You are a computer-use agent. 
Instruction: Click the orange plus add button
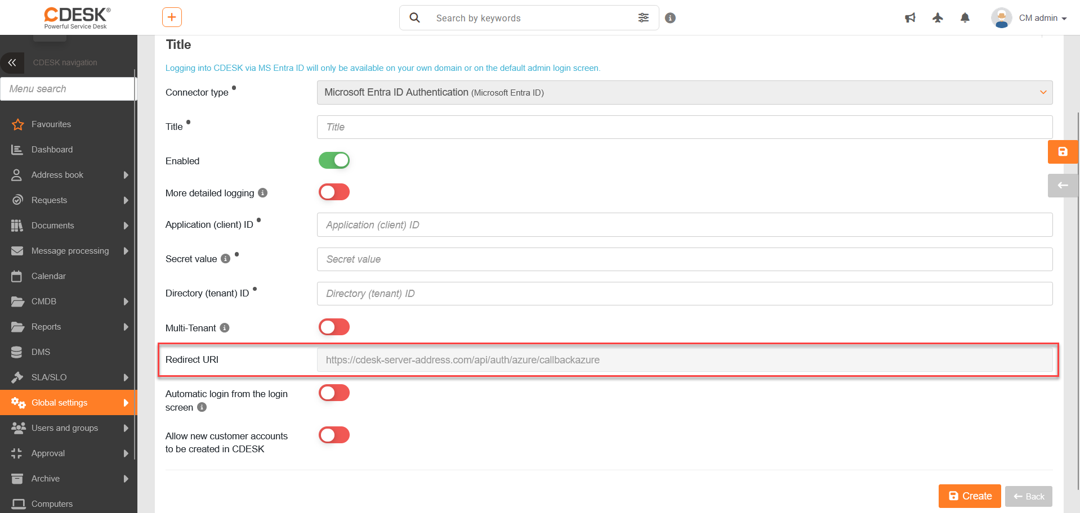172,17
